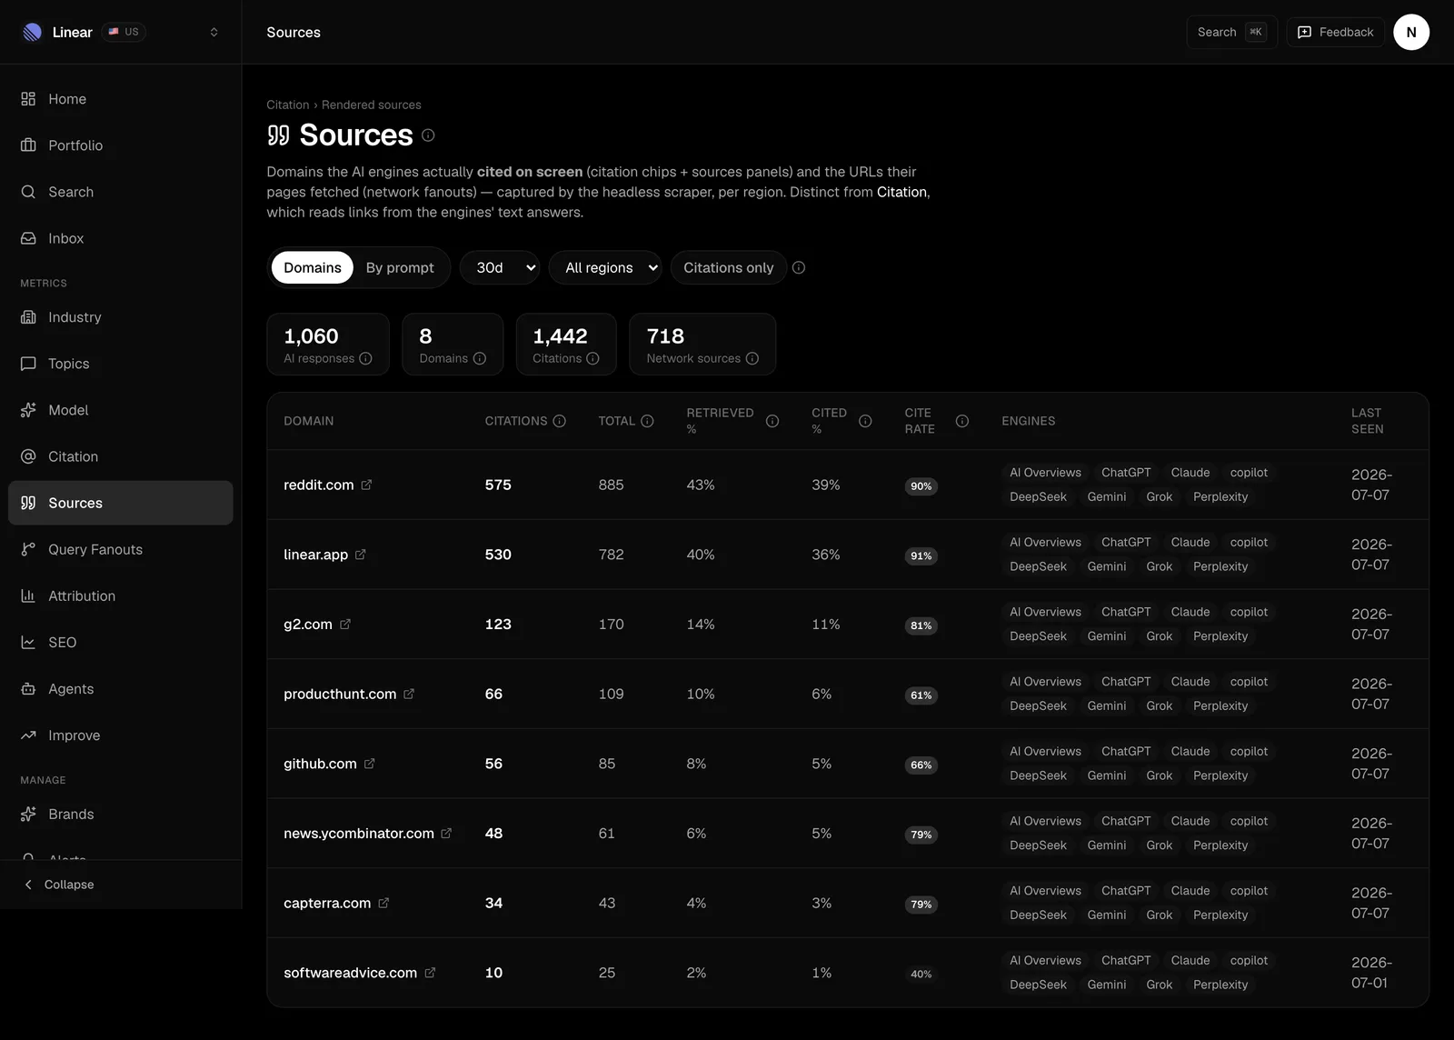Click info icon on Network sources card
This screenshot has height=1040, width=1454.
pyautogui.click(x=752, y=358)
